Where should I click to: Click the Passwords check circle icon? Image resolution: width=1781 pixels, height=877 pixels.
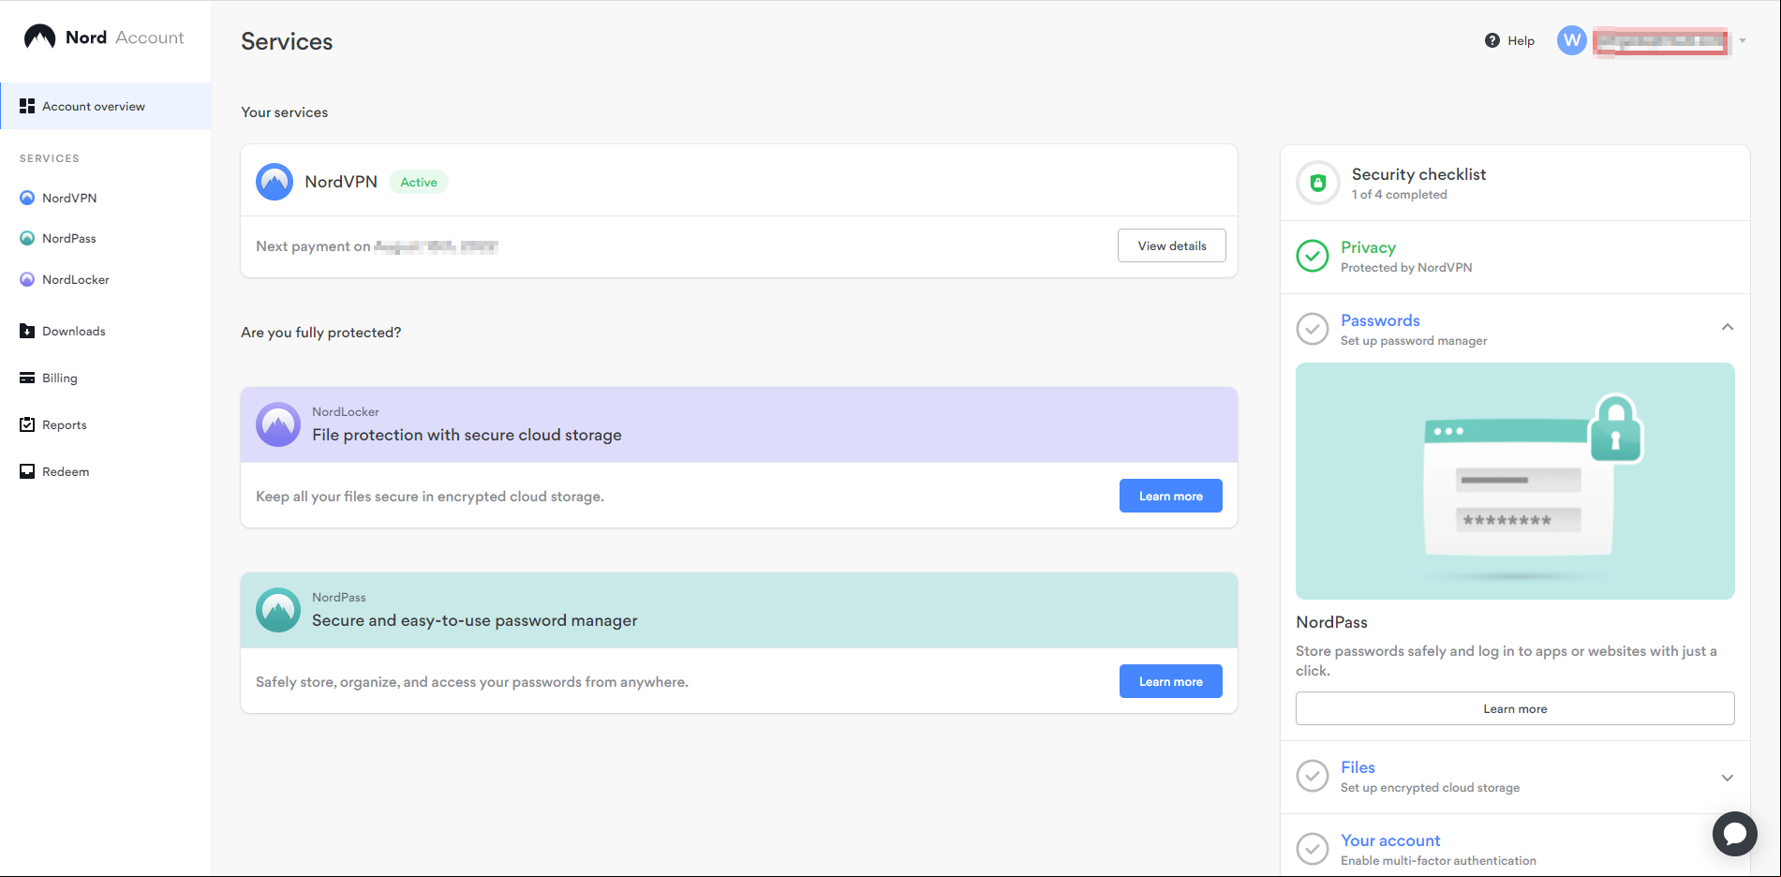coord(1313,329)
